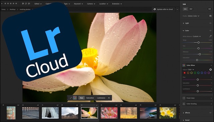Image resolution: width=214 pixels, height=122 pixels.
Task: Click the first rating star filter
Action: pos(5,4)
